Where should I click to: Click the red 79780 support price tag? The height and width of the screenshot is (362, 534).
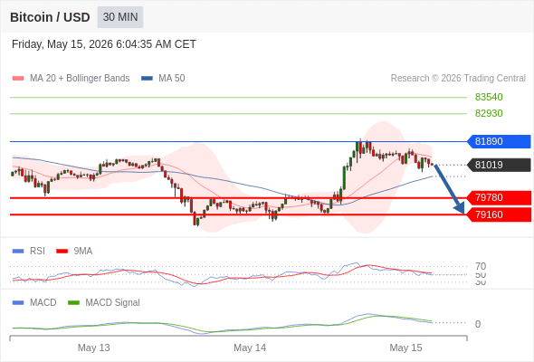point(499,197)
